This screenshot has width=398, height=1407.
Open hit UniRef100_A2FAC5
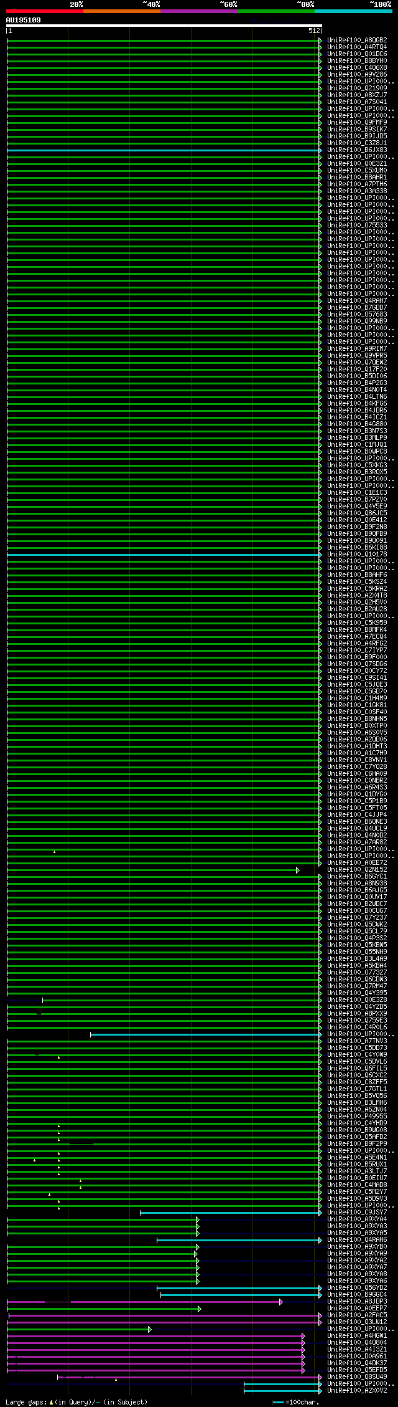tap(357, 1315)
